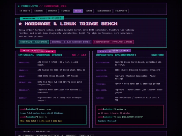The width and height of the screenshot is (182, 136).
Task: Click the 'Hyprland (Wayland Compositor, fluid tiling)' value
Action: pyautogui.click(x=135, y=77)
